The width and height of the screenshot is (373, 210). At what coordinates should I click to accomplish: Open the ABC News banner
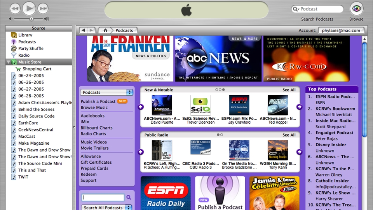(x=218, y=59)
